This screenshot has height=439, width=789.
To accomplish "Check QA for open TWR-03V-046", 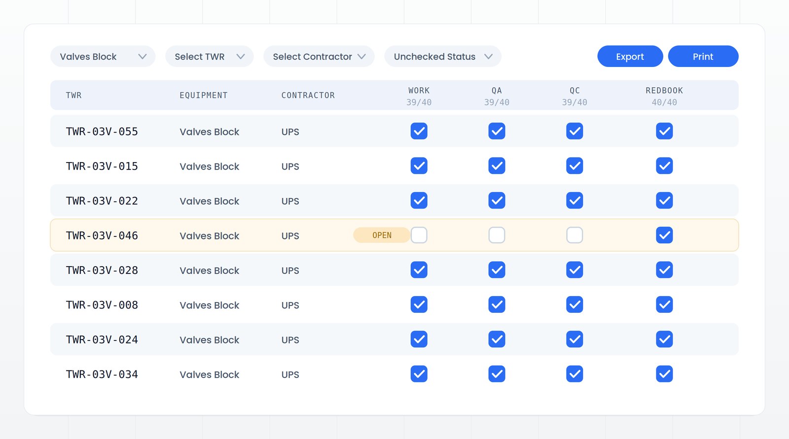I will click(497, 235).
